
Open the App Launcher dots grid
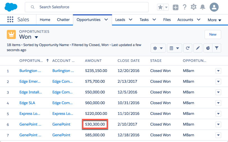click(10, 19)
